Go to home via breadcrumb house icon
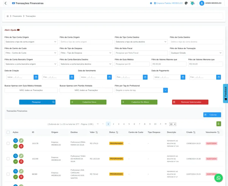The height and width of the screenshot is (186, 228). coord(8,16)
